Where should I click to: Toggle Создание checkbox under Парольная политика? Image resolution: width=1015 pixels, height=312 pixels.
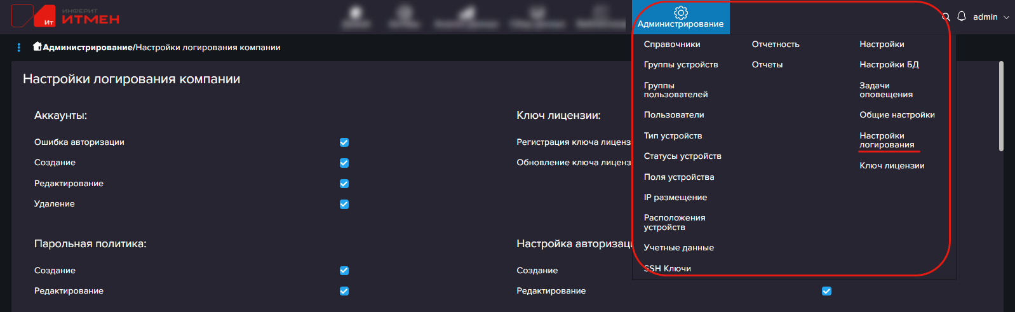click(x=344, y=271)
